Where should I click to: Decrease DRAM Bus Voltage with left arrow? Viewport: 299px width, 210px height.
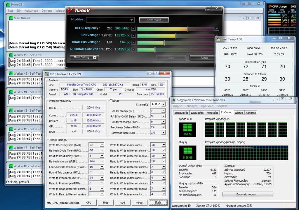coord(134,43)
